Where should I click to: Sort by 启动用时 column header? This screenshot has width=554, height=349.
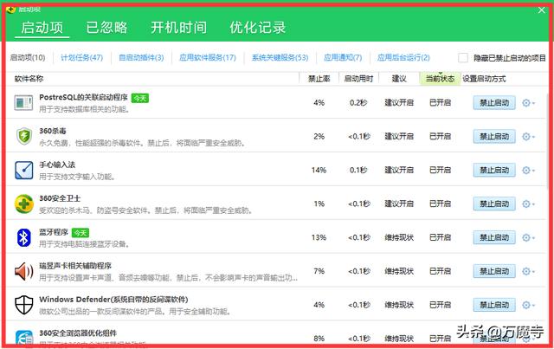pyautogui.click(x=358, y=79)
